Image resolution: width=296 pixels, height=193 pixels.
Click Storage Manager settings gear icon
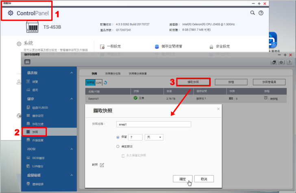[281, 62]
